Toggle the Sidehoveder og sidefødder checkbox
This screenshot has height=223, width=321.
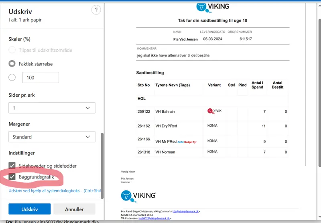[12, 166]
